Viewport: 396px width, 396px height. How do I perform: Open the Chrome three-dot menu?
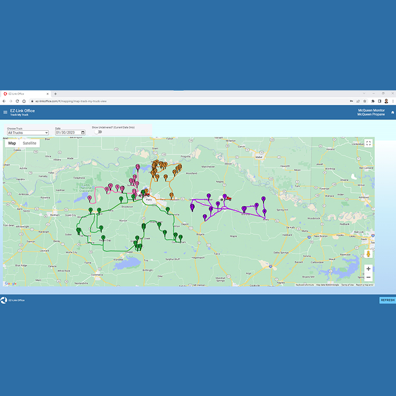tap(392, 101)
